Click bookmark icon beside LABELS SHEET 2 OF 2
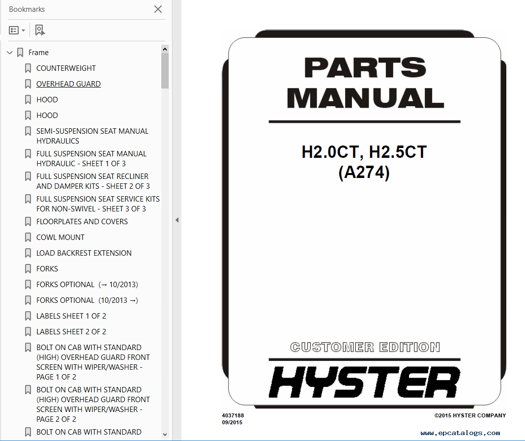The width and height of the screenshot is (525, 441). 28,332
